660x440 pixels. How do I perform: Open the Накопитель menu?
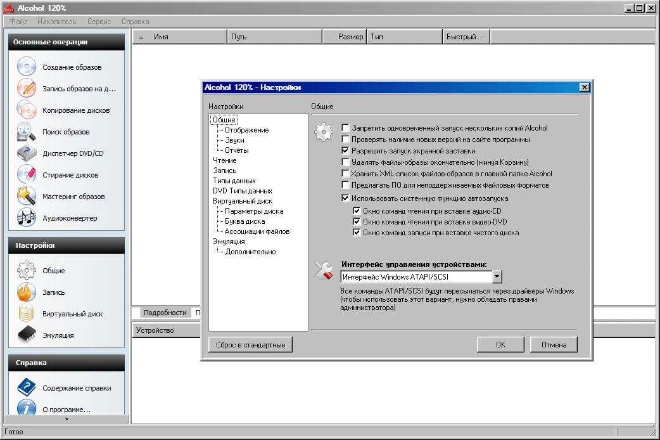(x=57, y=22)
